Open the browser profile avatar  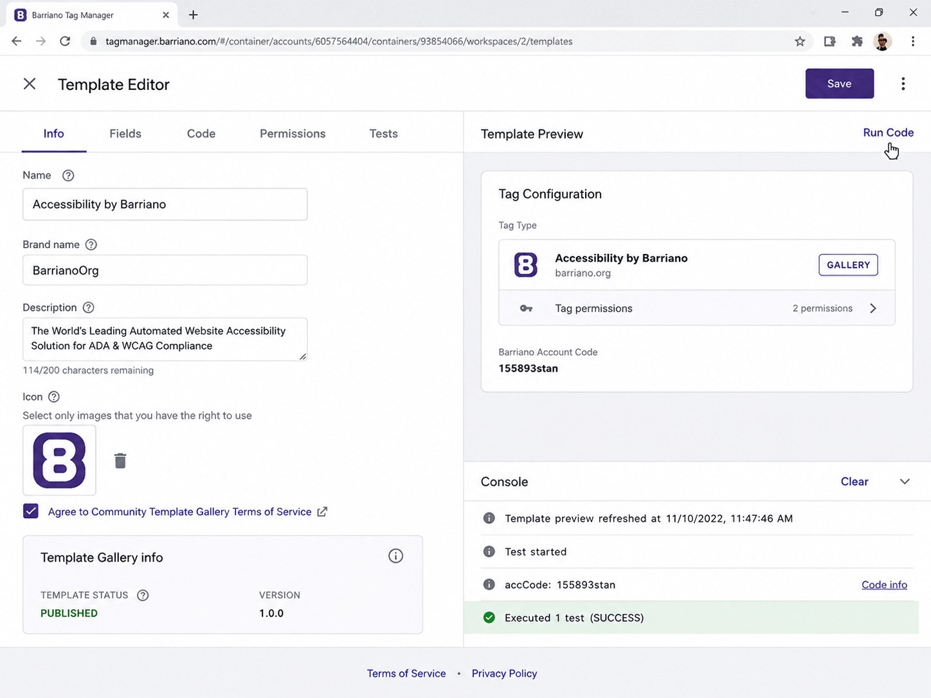coord(883,41)
